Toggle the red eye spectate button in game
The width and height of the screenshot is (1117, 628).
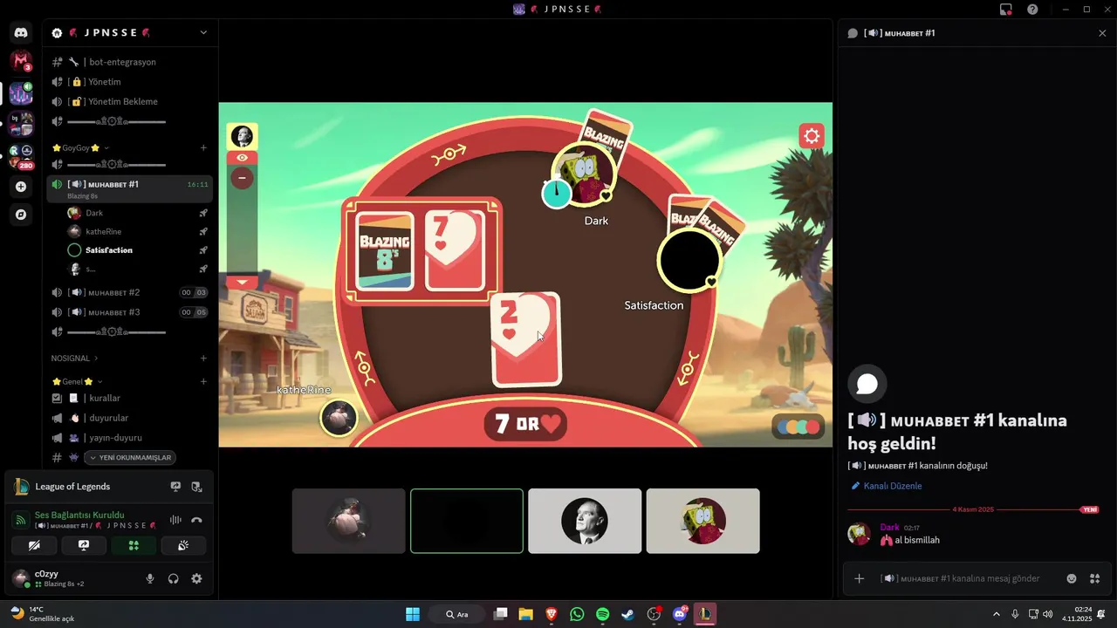click(242, 158)
